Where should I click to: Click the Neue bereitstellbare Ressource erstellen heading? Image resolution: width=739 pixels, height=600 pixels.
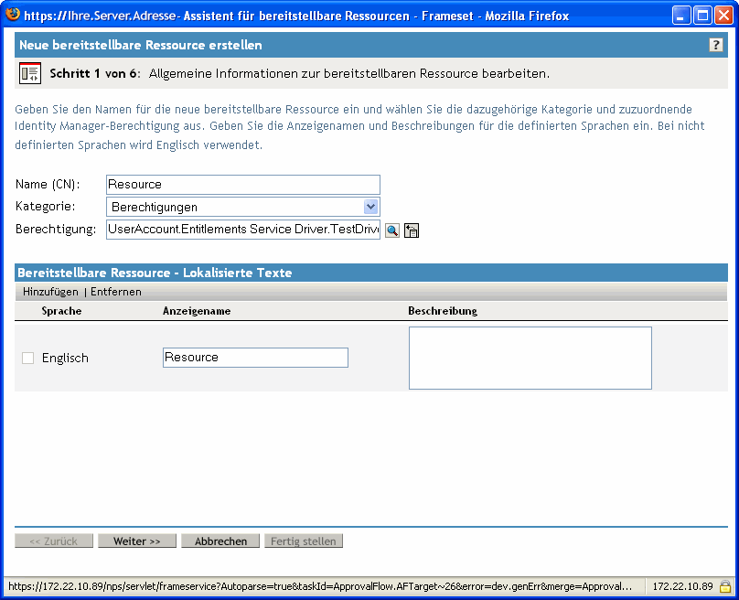click(x=141, y=45)
